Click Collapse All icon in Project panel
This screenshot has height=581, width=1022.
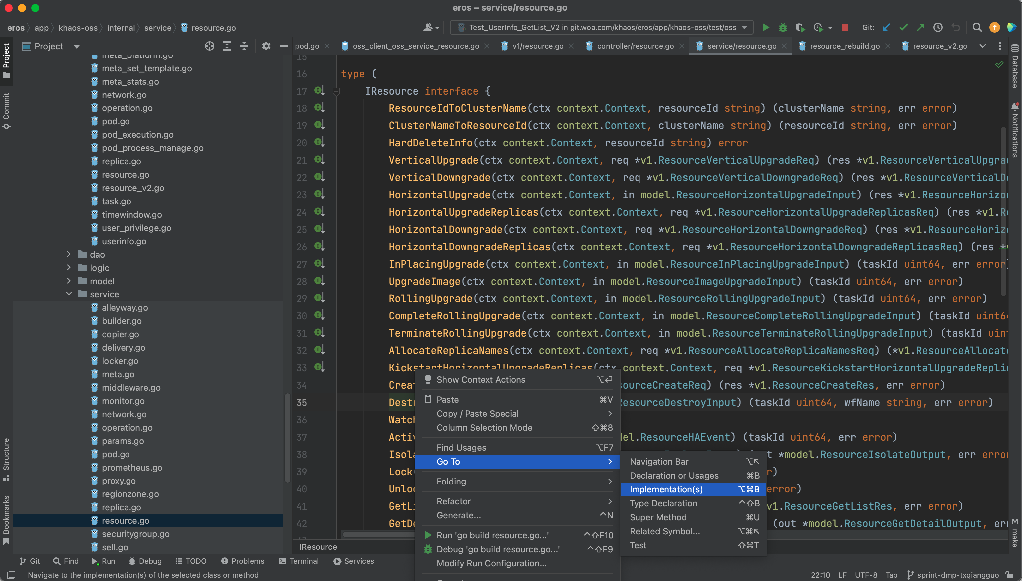click(244, 46)
